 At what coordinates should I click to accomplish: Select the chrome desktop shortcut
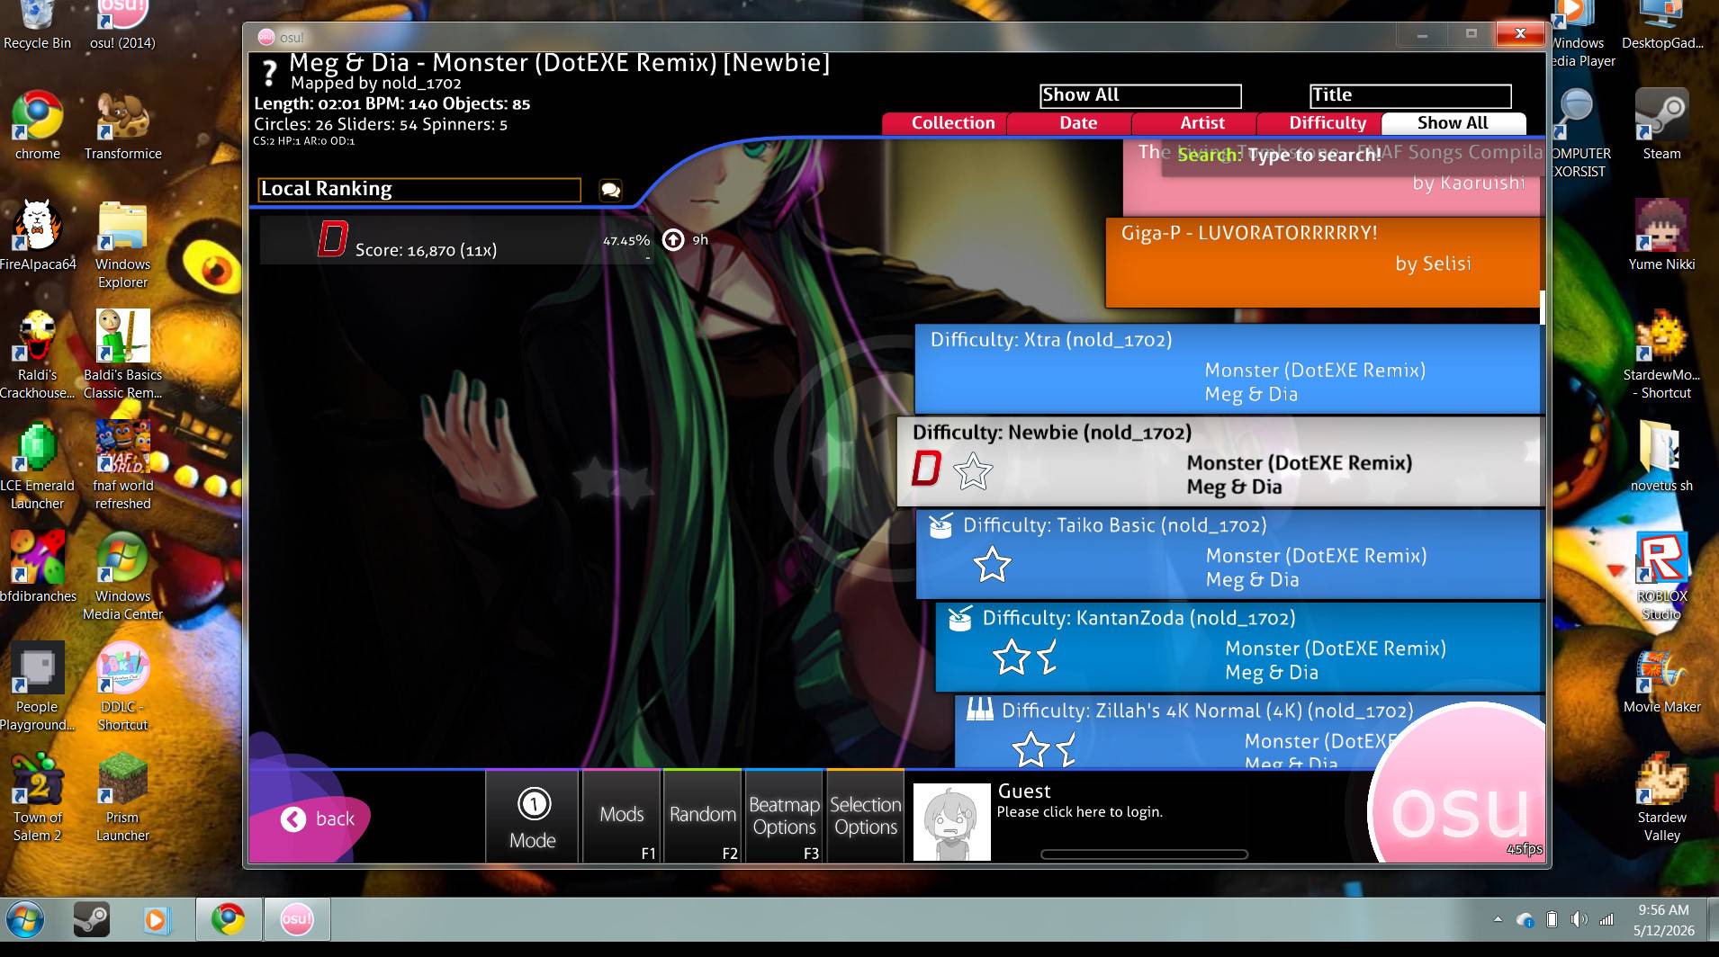click(x=37, y=127)
